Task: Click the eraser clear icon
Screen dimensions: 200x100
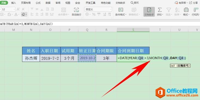Action: [x=23, y=15]
